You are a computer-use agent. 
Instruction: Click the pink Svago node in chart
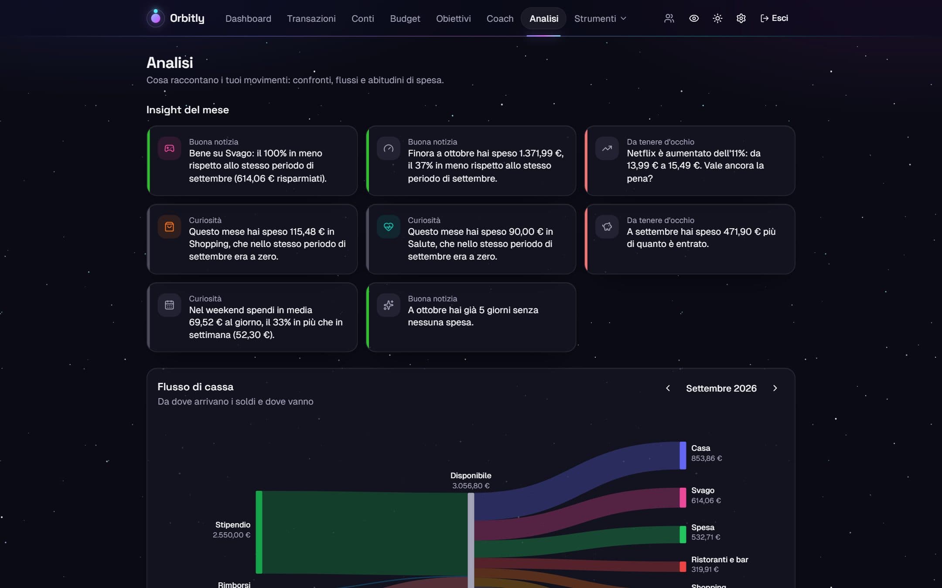click(x=683, y=497)
